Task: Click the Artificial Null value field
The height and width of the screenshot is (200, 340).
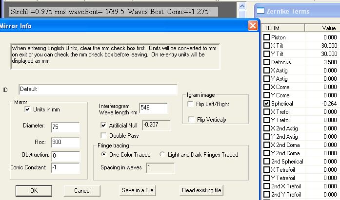Action: [x=156, y=125]
